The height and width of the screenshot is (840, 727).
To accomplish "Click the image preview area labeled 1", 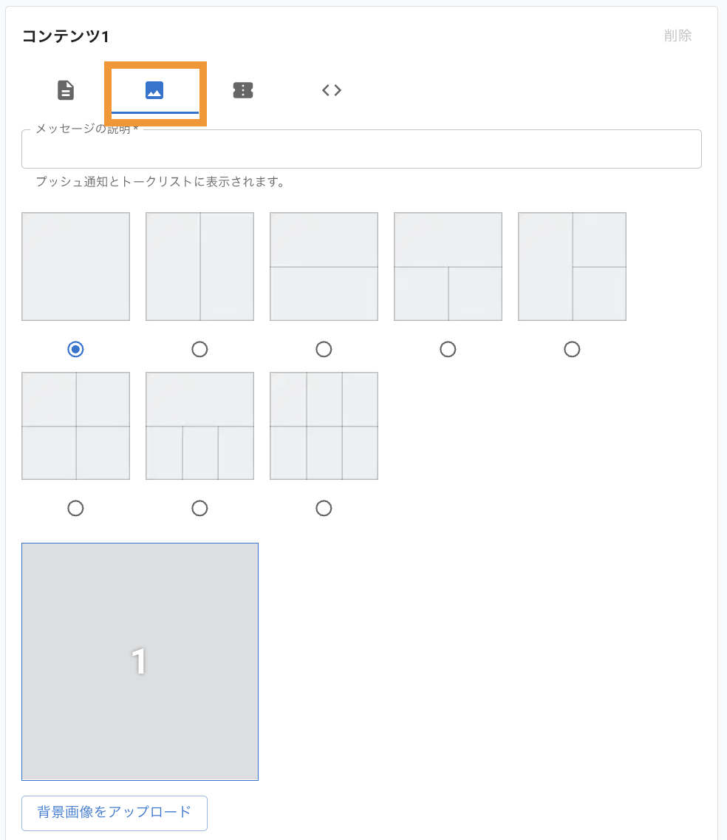I will point(140,661).
